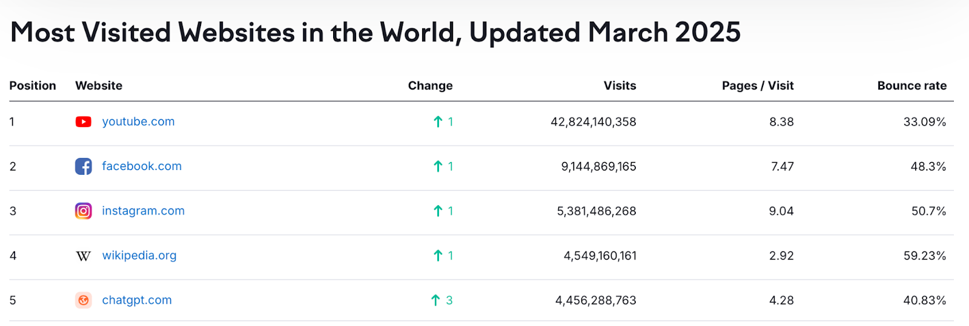Click the Facebook logo icon
The width and height of the screenshot is (969, 326).
click(84, 166)
